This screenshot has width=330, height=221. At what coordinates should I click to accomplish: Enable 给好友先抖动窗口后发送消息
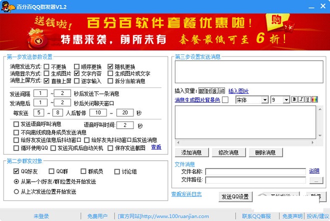click(86, 140)
